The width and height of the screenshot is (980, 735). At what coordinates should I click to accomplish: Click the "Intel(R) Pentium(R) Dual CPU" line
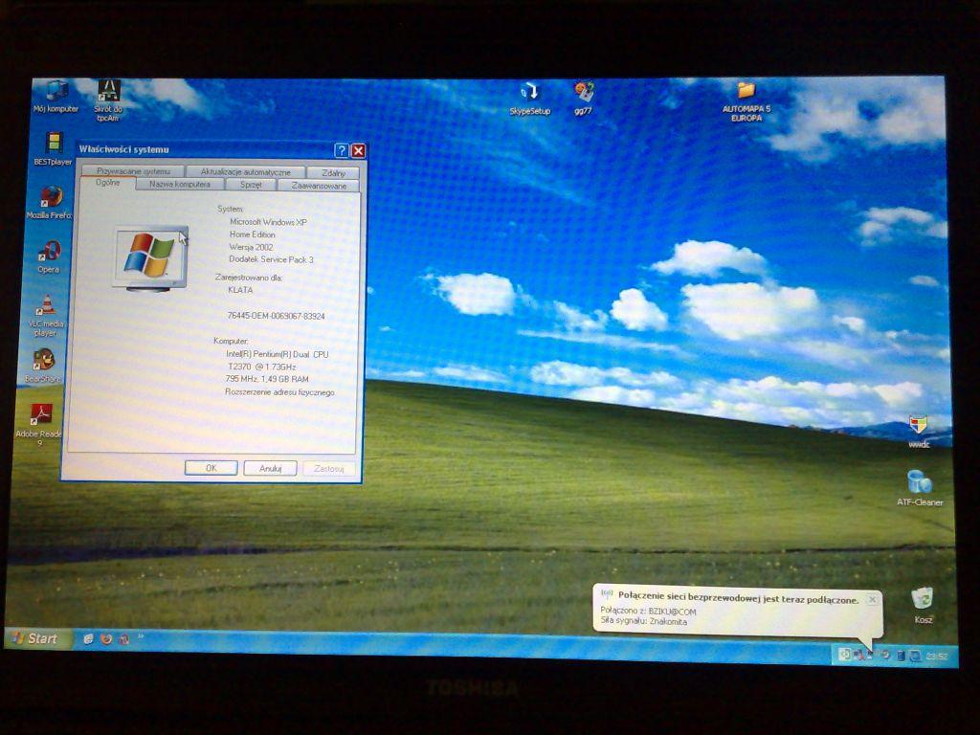tap(278, 354)
